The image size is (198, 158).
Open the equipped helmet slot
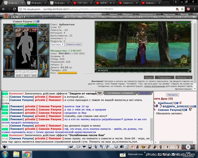point(9,29)
